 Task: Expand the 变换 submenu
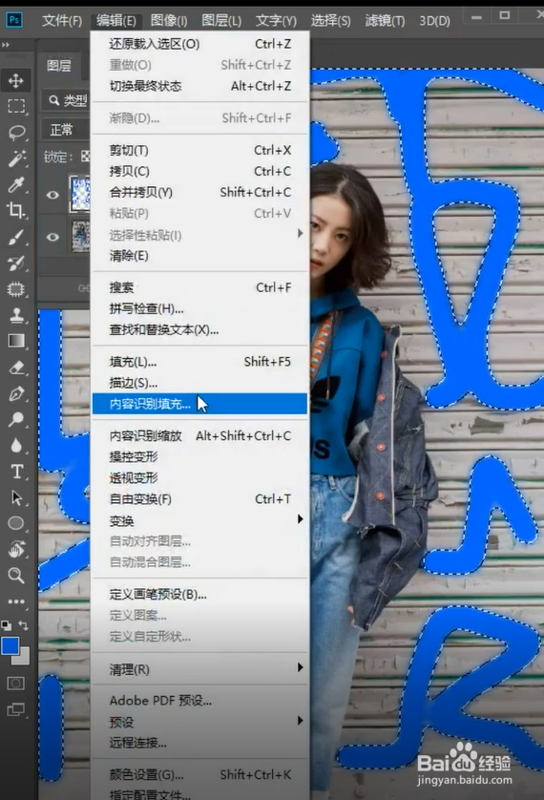click(199, 520)
